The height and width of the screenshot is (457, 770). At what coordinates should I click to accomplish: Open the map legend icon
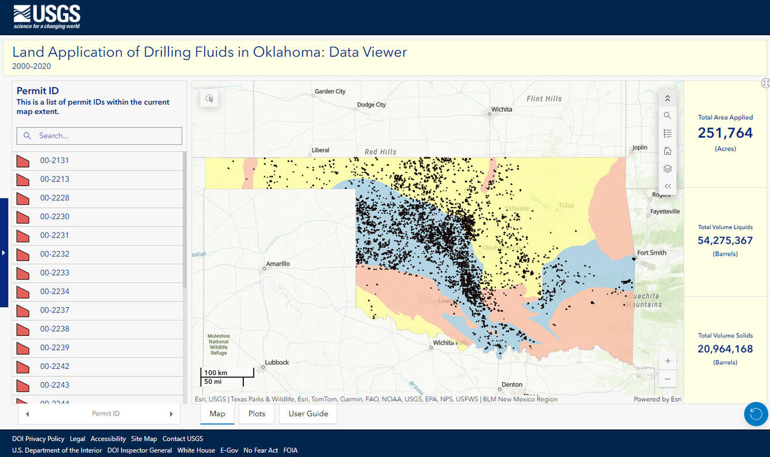[667, 133]
